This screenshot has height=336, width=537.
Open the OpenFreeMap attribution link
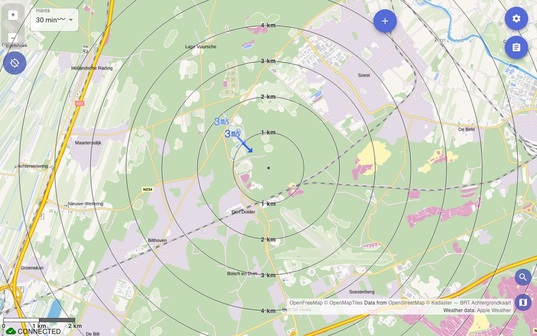pos(306,303)
